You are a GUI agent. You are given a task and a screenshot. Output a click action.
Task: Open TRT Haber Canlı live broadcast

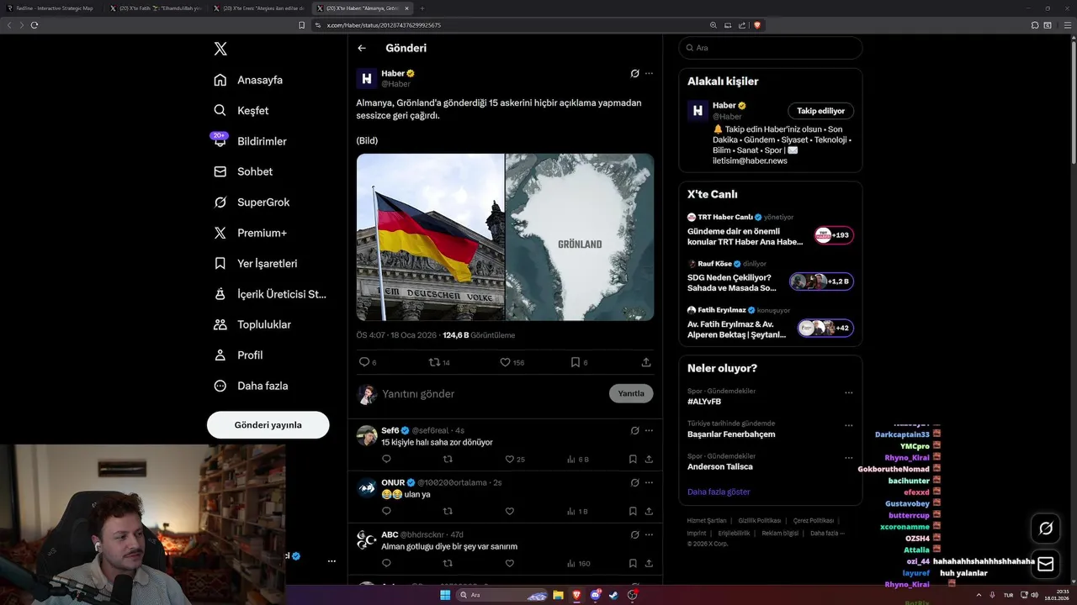(x=770, y=230)
